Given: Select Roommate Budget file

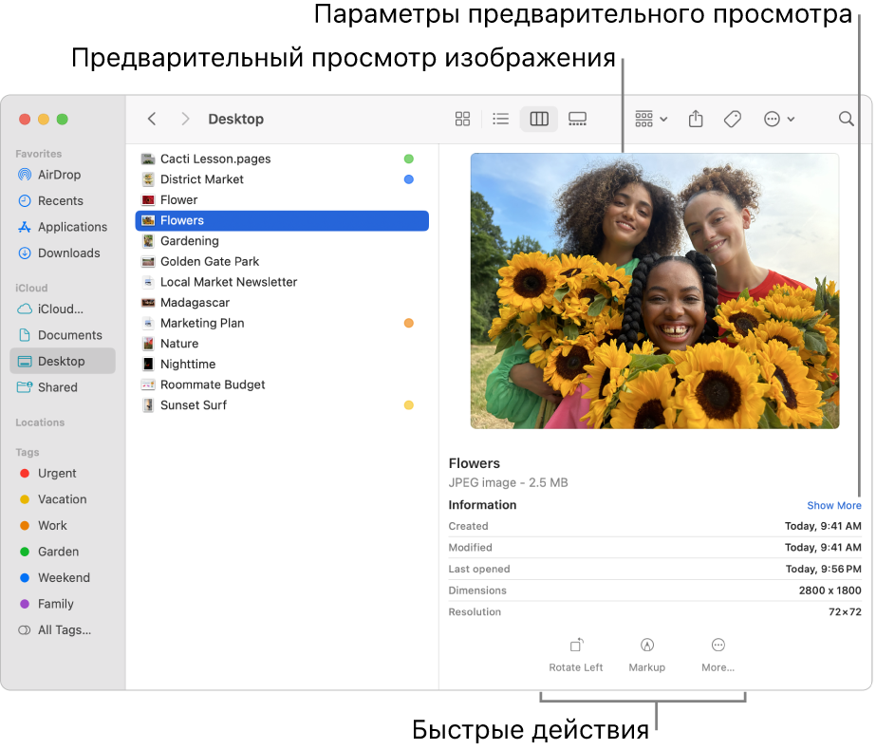Looking at the screenshot, I should [x=282, y=384].
